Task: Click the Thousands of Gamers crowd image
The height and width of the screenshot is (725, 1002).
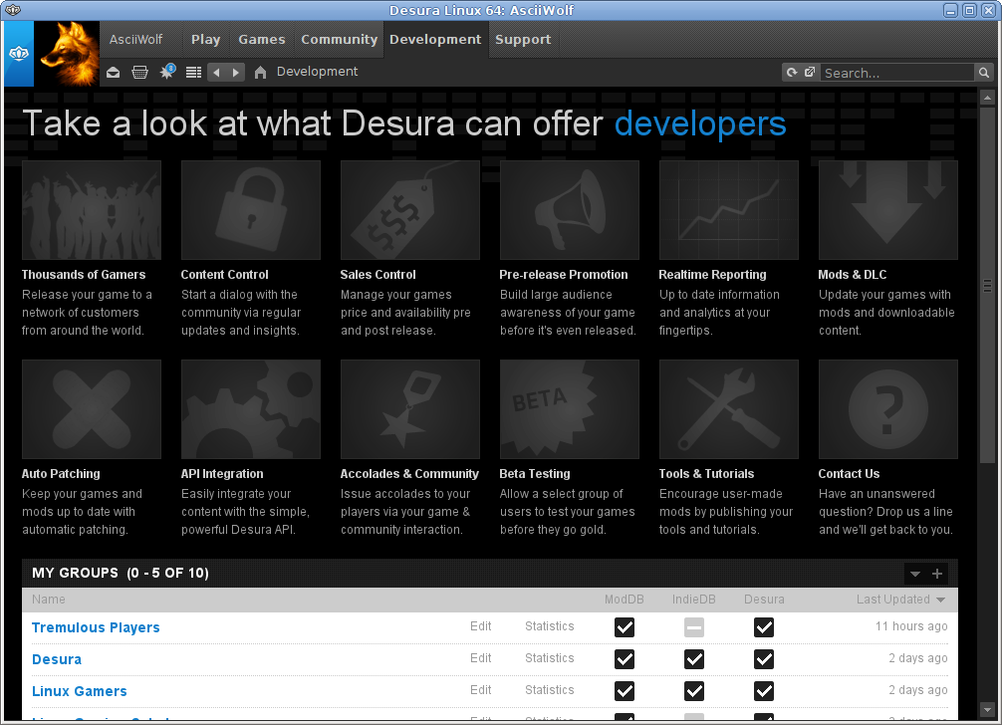Action: tap(92, 210)
